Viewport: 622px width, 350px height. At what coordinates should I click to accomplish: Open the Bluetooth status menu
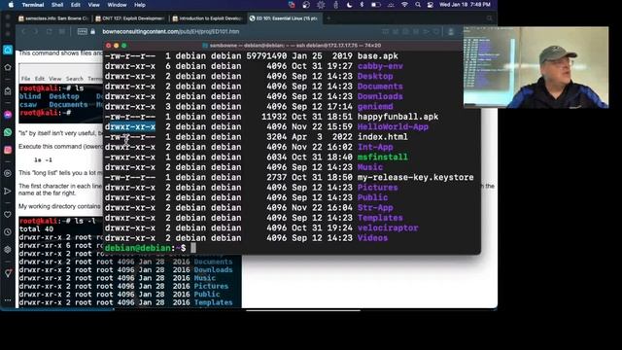click(x=362, y=5)
